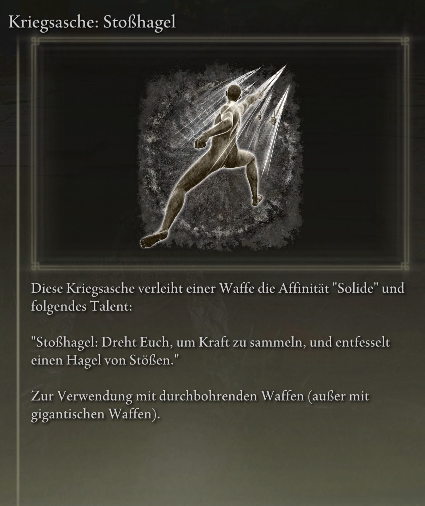Click the top-right ornamental frame corner
The image size is (425, 506).
pyautogui.click(x=404, y=41)
